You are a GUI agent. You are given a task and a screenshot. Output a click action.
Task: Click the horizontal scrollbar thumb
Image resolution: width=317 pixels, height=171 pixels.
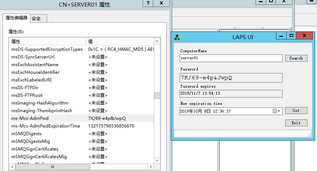coord(53,167)
